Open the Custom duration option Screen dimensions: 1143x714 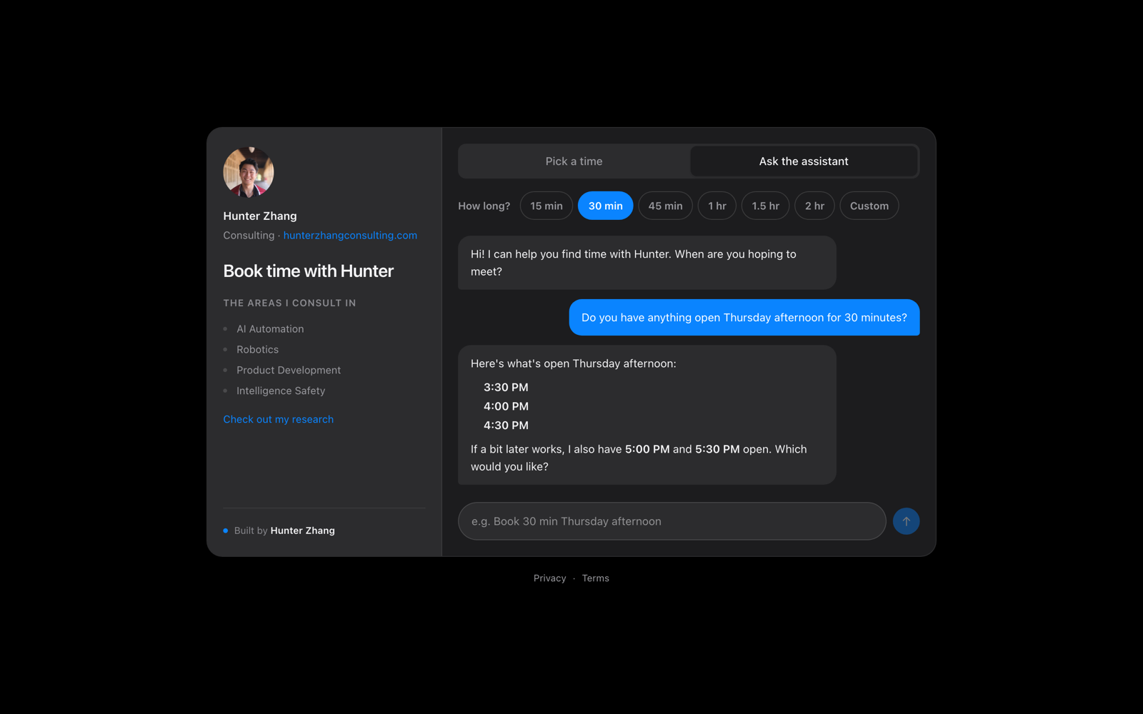tap(869, 206)
